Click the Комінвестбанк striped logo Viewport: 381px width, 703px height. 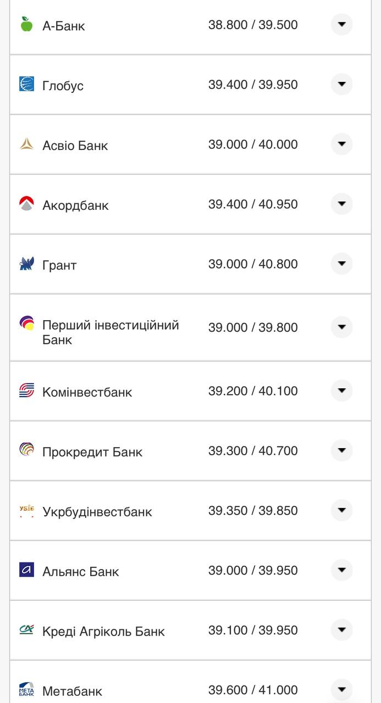pos(26,390)
